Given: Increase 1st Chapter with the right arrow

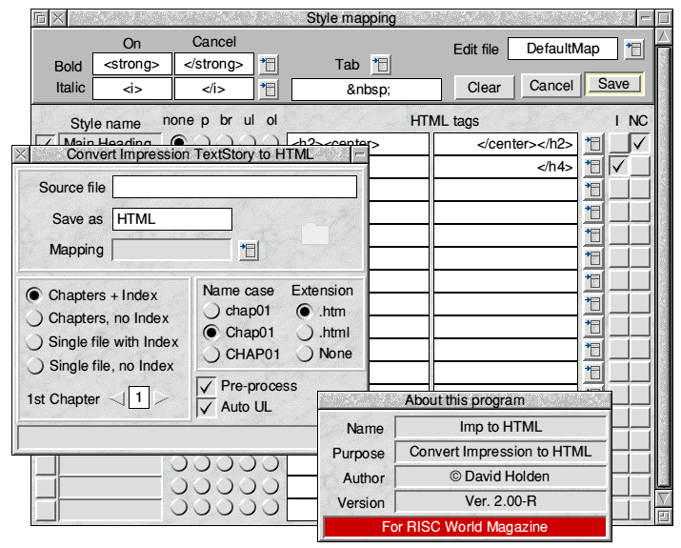Looking at the screenshot, I should [x=162, y=398].
